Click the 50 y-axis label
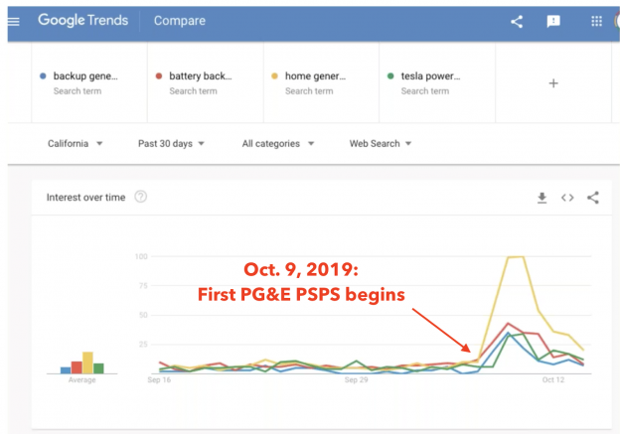 143,315
